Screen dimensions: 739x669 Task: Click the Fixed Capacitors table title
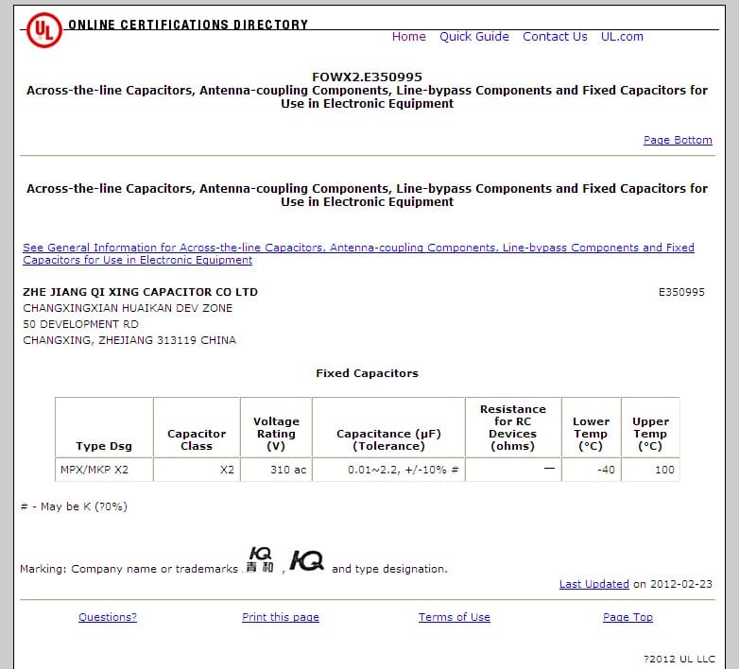tap(368, 373)
